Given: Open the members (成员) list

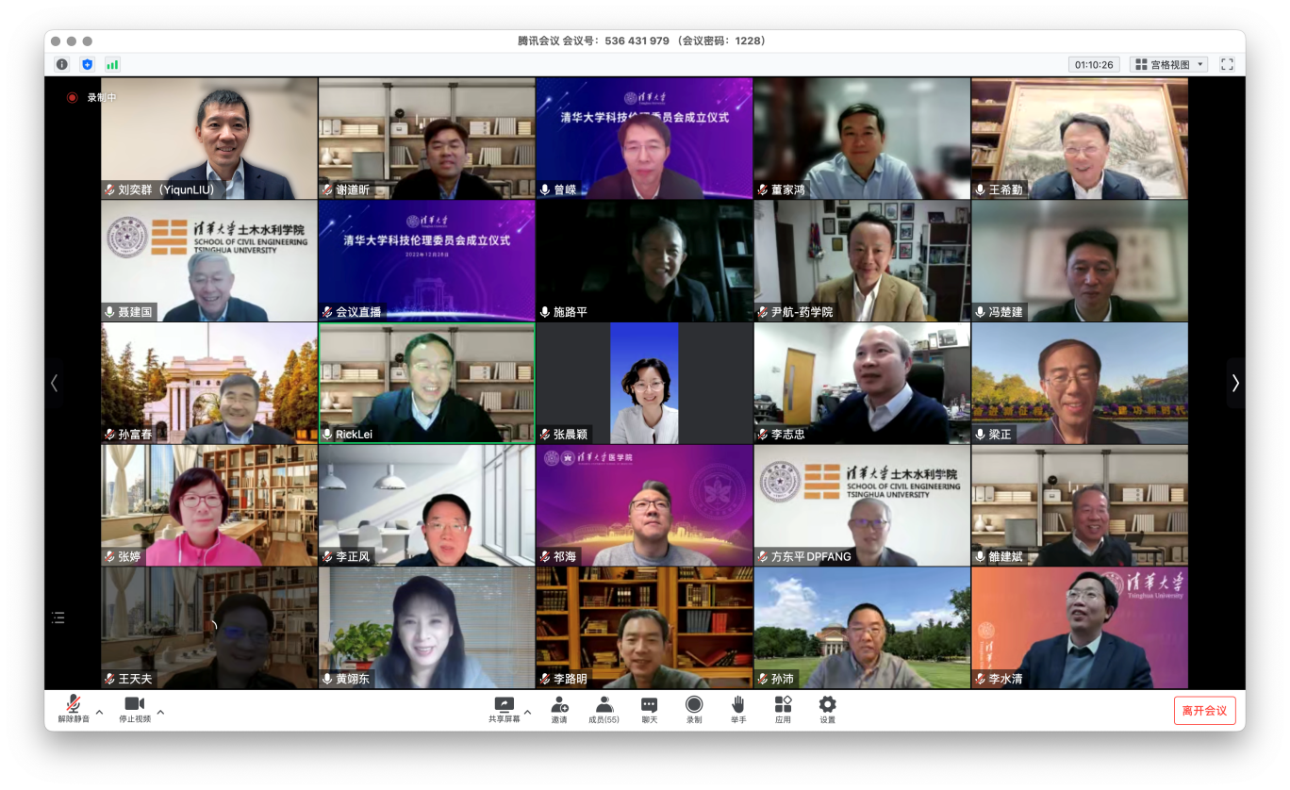Looking at the screenshot, I should click(x=604, y=705).
